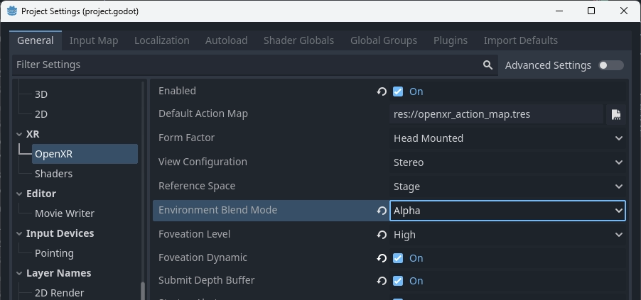Open the Form Factor dropdown
Viewport: 641px width, 300px height.
[507, 138]
